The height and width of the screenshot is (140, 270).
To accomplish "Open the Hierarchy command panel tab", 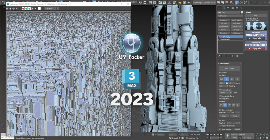I will 228,8.
